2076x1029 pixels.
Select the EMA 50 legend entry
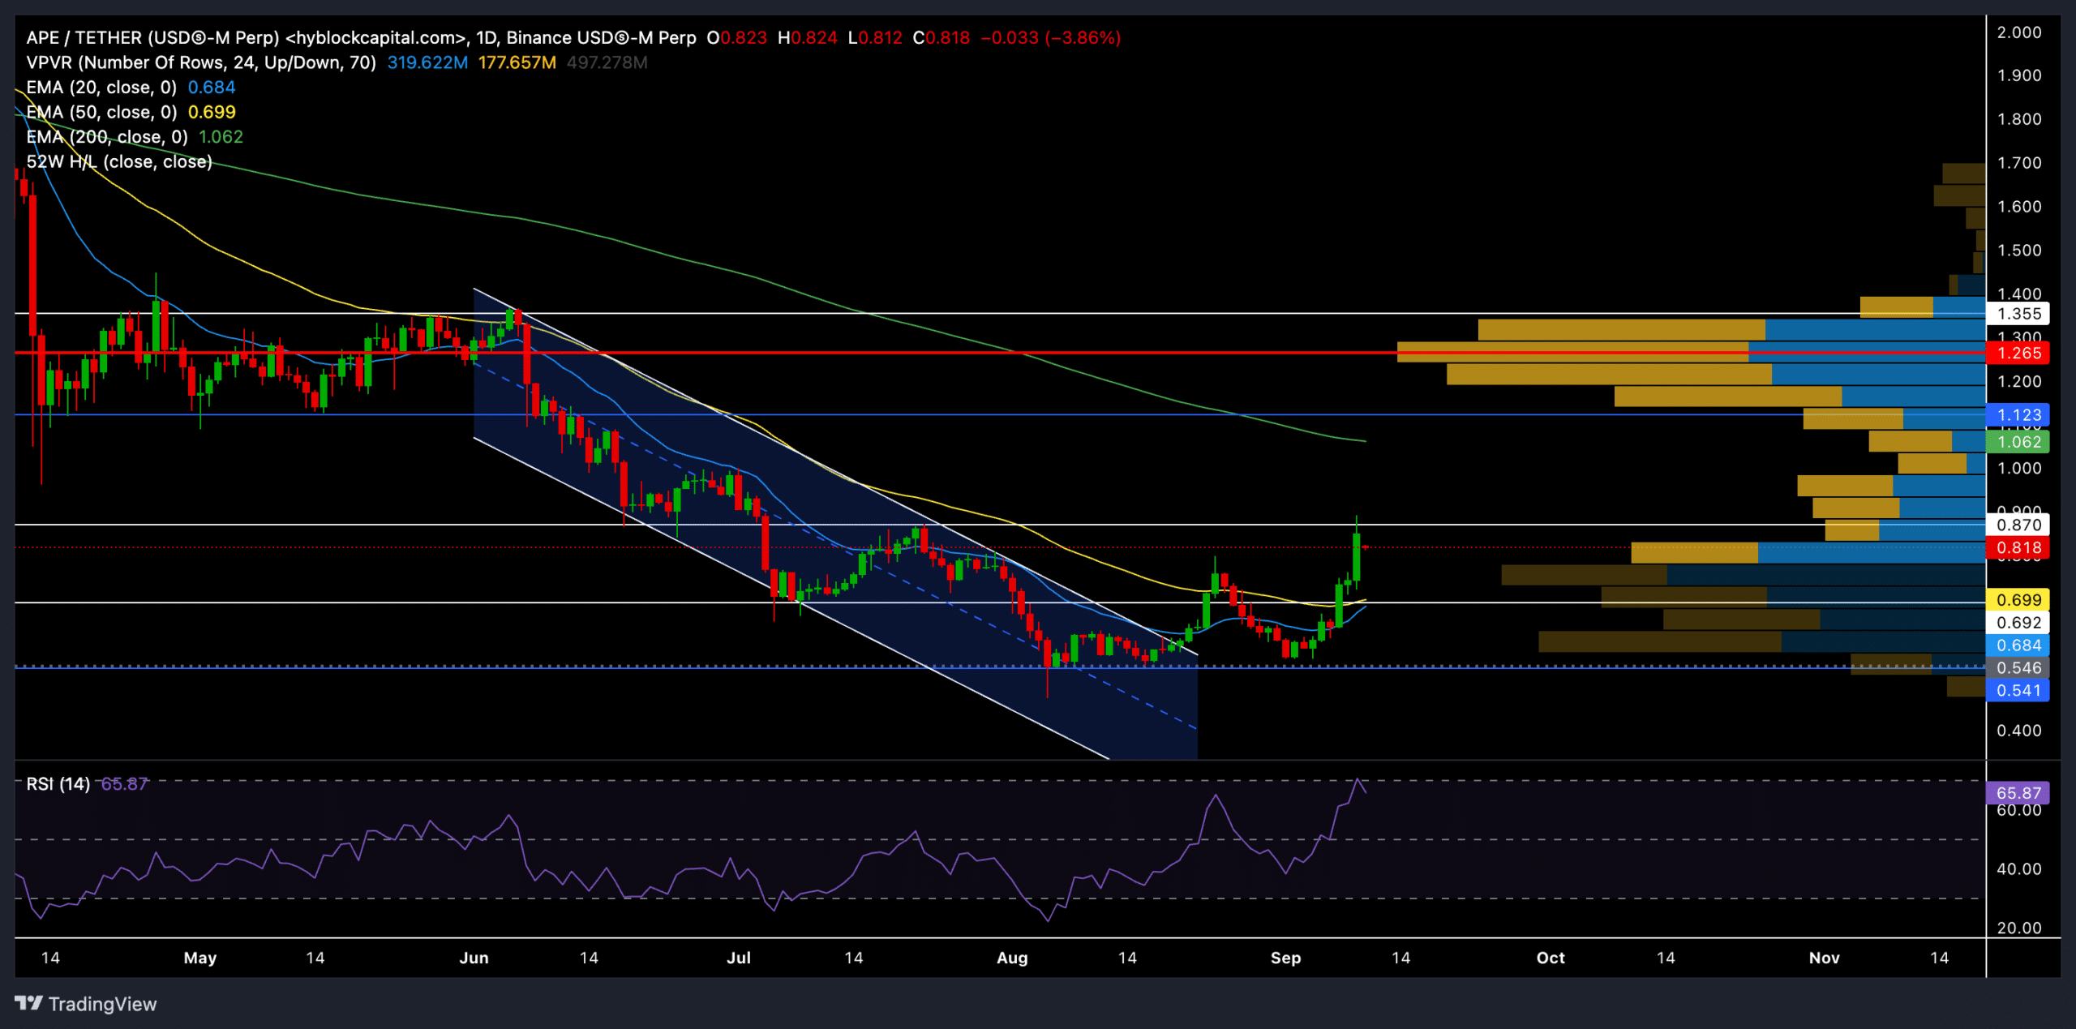click(101, 112)
